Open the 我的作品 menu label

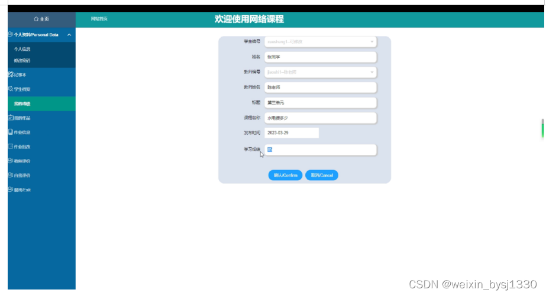[22, 118]
